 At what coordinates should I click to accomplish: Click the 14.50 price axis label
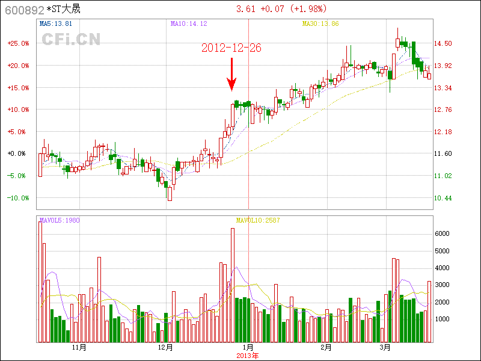click(444, 43)
